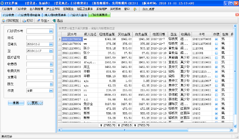Viewport: 239px width, 139px height.
Task: Click the vertical scrollbar thumb
Action: pyautogui.click(x=235, y=71)
